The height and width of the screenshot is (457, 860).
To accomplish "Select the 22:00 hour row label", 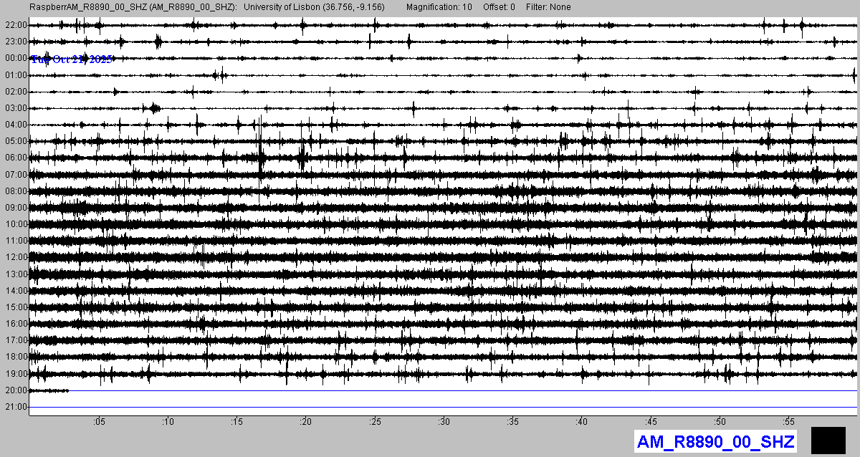I will pos(15,25).
